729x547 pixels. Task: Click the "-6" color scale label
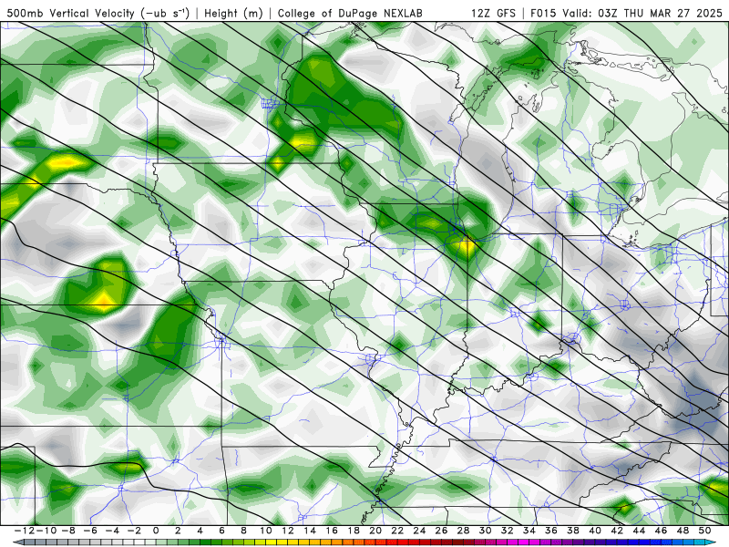point(89,531)
